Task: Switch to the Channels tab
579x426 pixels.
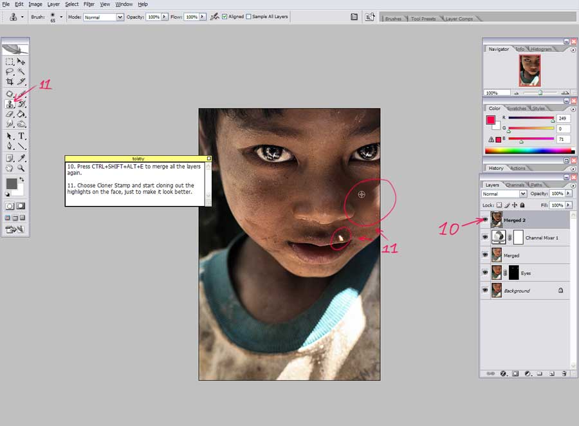Action: [515, 185]
